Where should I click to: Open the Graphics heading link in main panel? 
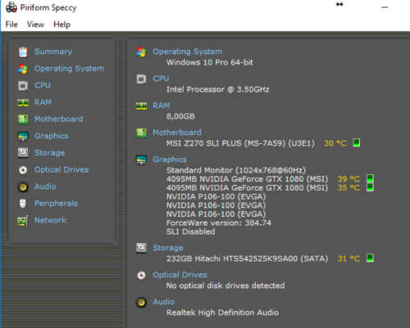(x=170, y=160)
